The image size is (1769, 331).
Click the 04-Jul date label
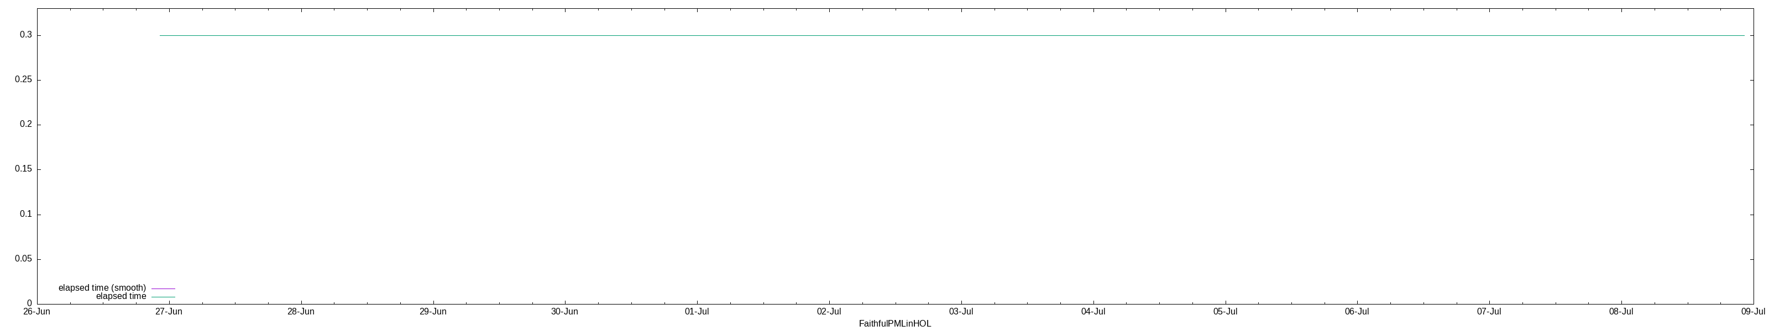tap(1093, 312)
